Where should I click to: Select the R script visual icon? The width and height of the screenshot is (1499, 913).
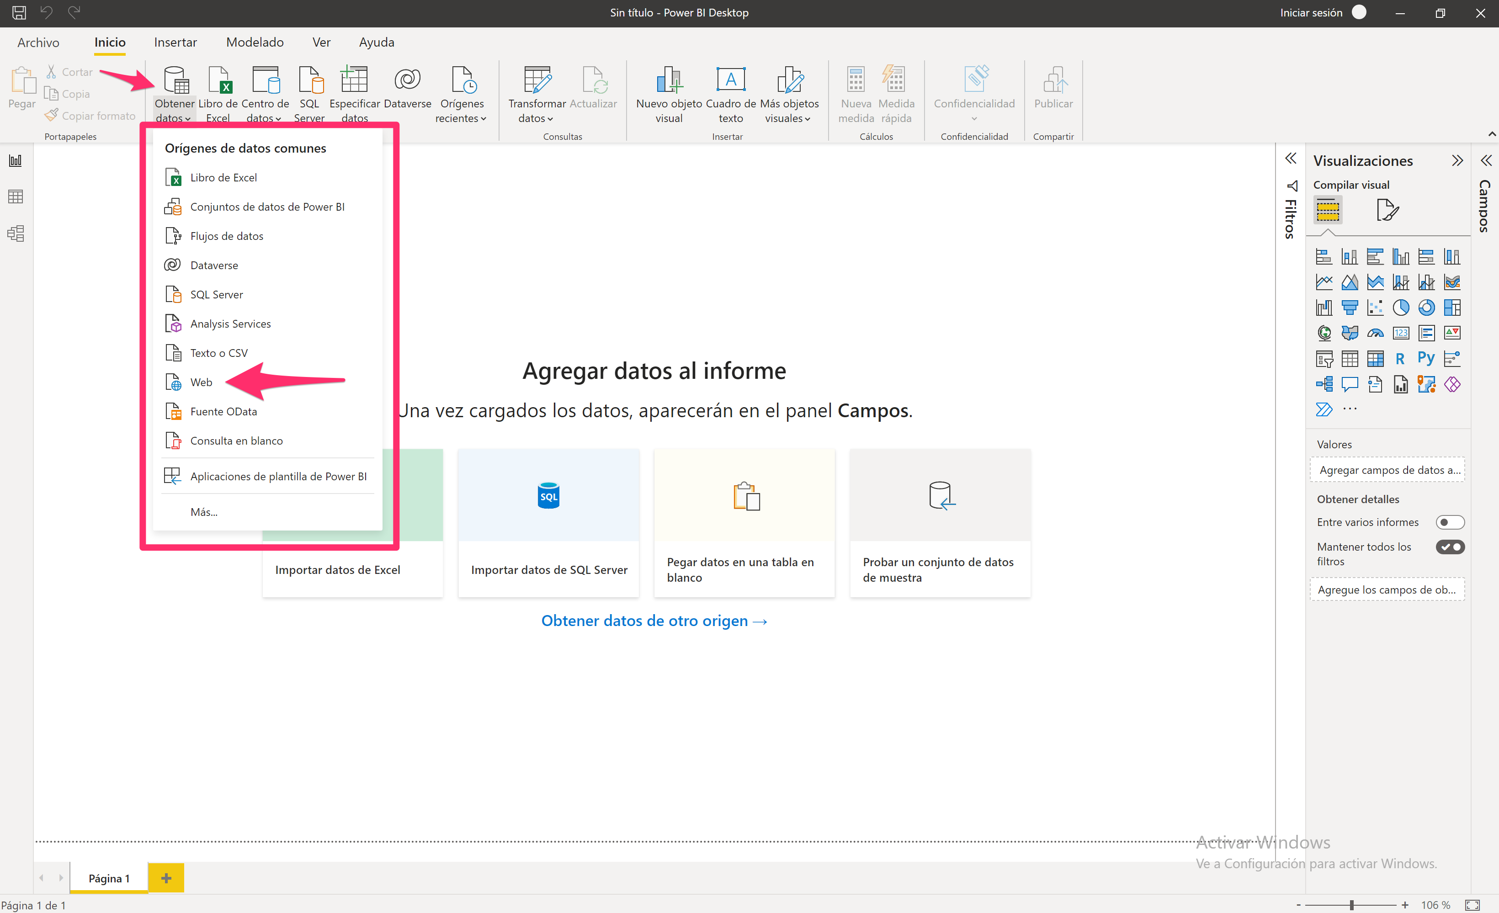click(x=1400, y=358)
